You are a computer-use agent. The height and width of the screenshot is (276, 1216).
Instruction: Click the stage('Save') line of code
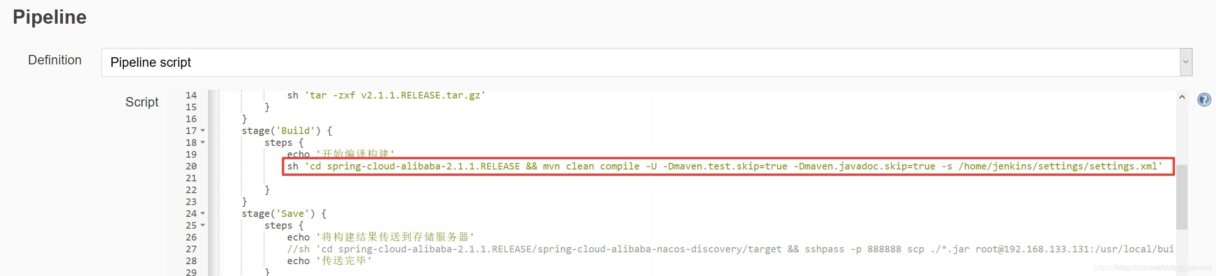pos(283,214)
